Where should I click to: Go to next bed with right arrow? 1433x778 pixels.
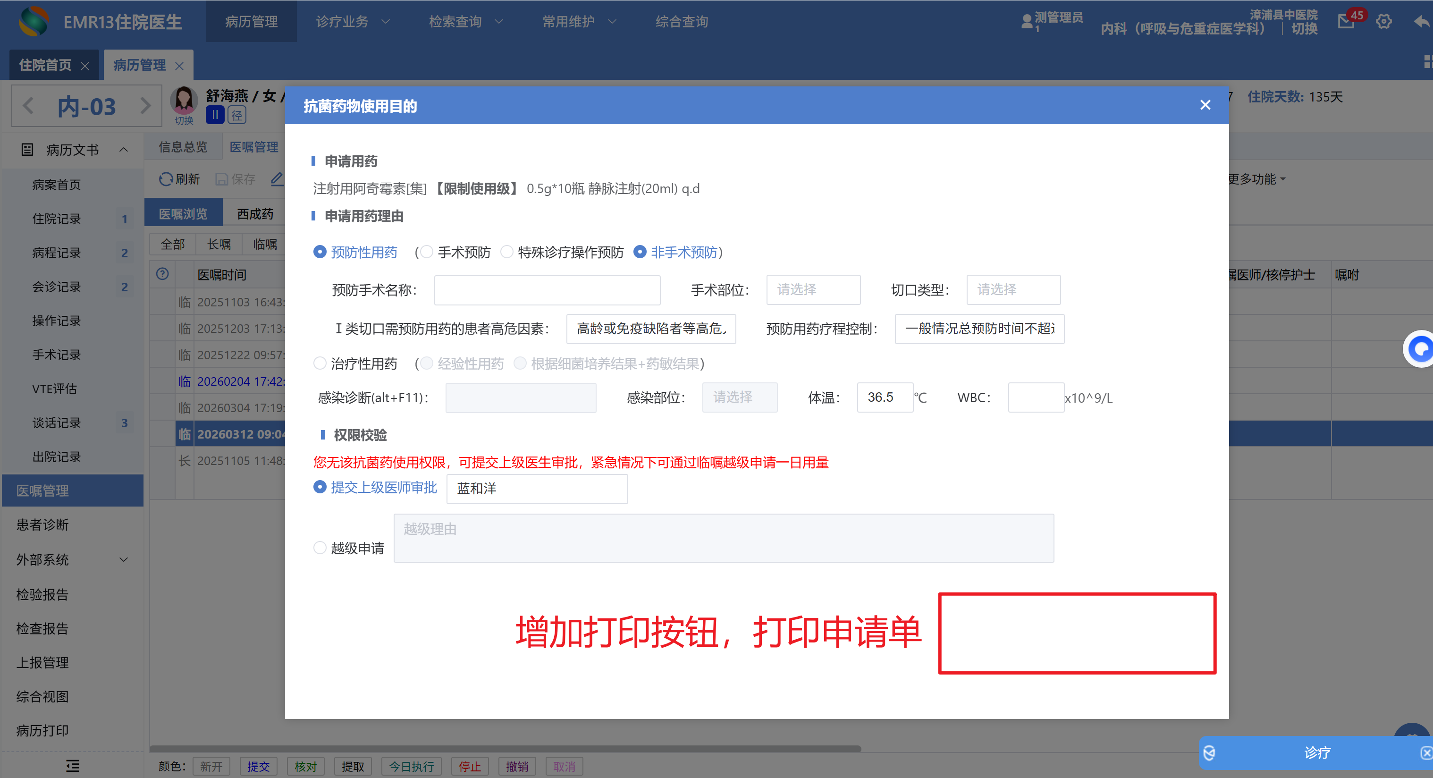point(145,106)
